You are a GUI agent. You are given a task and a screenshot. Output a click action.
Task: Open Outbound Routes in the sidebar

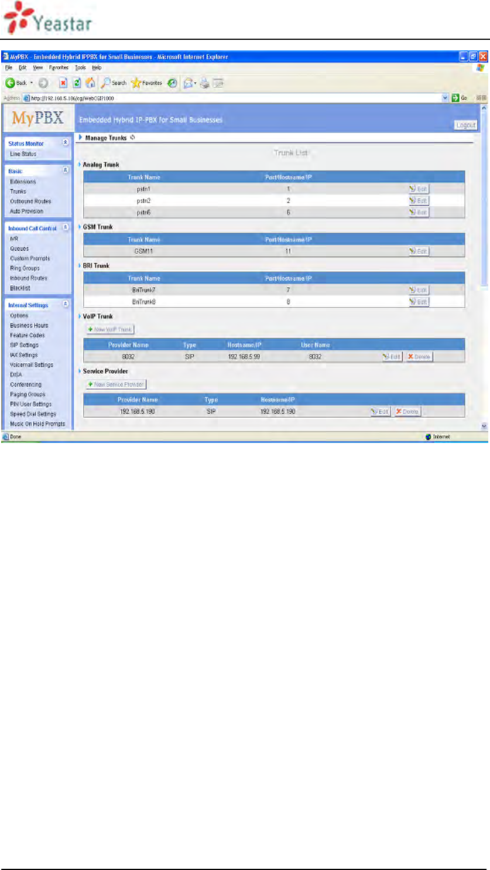click(30, 202)
